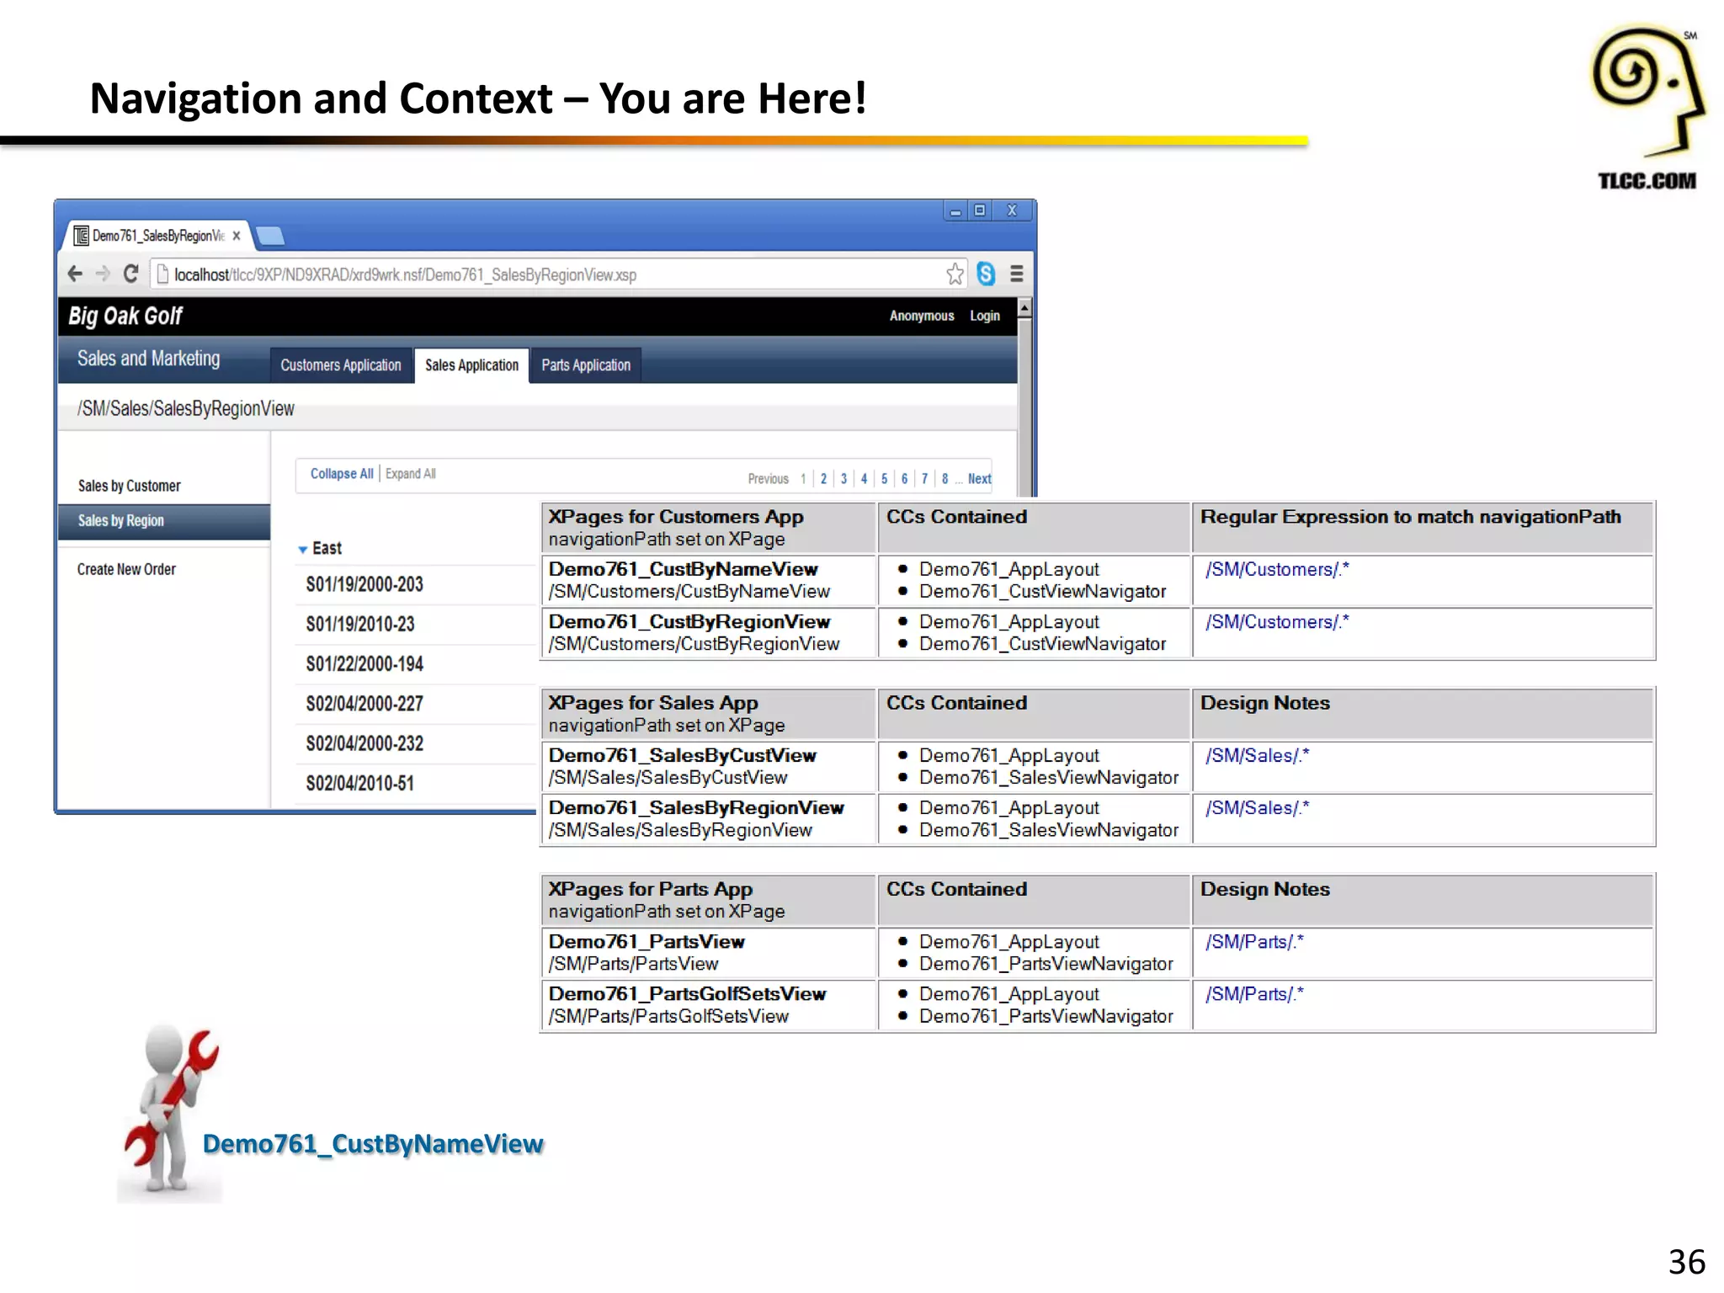Click the Login link

[x=984, y=316]
